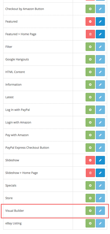The image size is (110, 234).
Task: Install the Specials module
Action: pyautogui.click(x=90, y=186)
